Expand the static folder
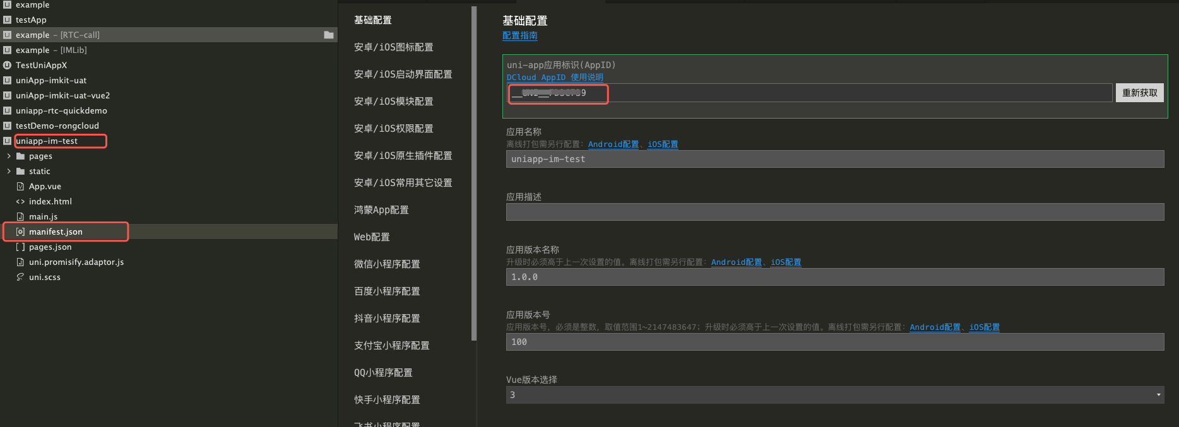The image size is (1179, 427). [9, 171]
